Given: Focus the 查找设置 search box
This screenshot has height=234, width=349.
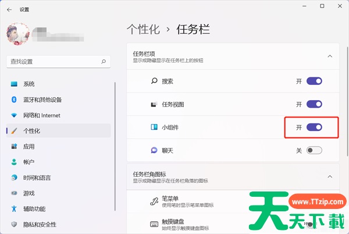Looking at the screenshot, I should [x=59, y=62].
